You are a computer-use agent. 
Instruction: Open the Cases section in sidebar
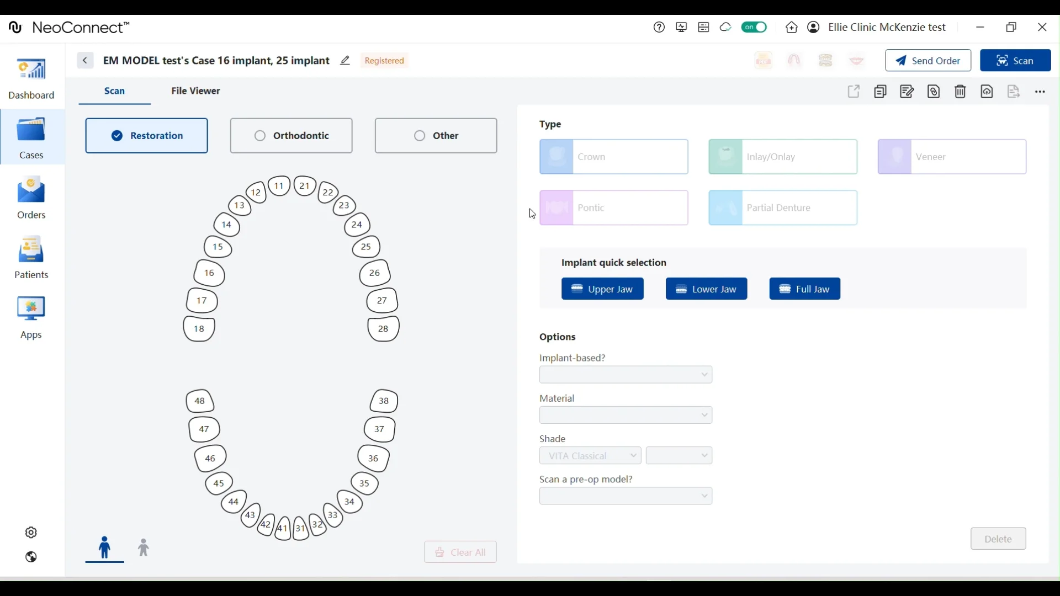click(31, 137)
